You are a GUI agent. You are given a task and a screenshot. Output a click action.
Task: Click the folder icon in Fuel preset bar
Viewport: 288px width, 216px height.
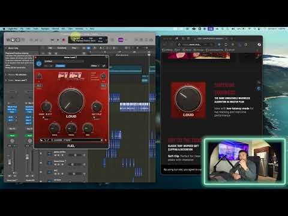point(41,140)
